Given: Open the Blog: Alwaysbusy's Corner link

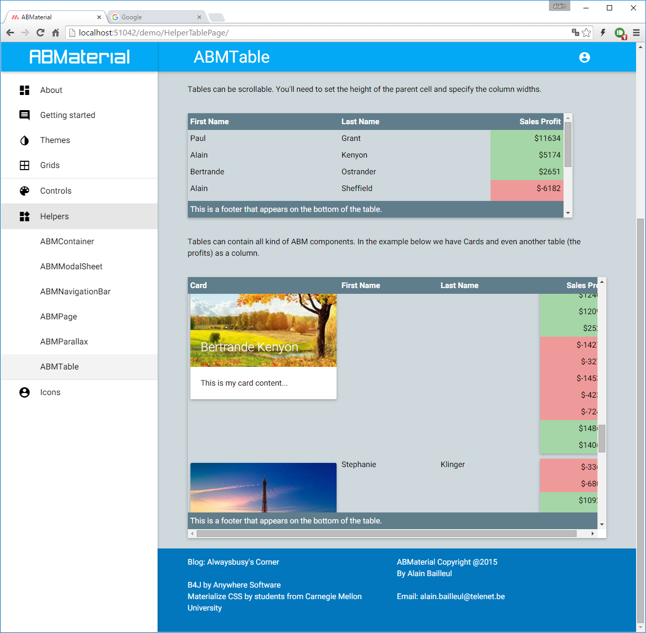Looking at the screenshot, I should 233,562.
